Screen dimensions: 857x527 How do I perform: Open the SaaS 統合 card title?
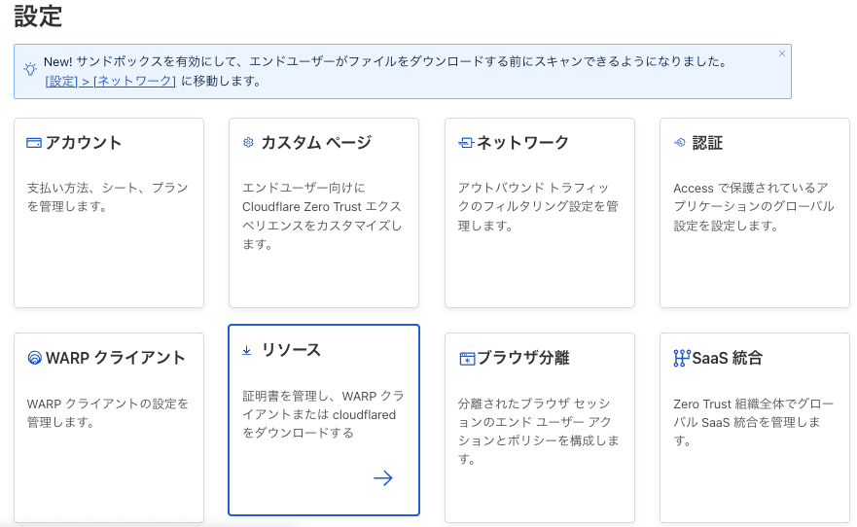tap(727, 358)
